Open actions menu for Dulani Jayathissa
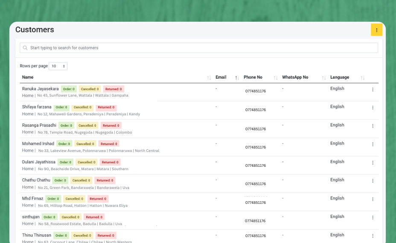396x243 pixels. 373,163
